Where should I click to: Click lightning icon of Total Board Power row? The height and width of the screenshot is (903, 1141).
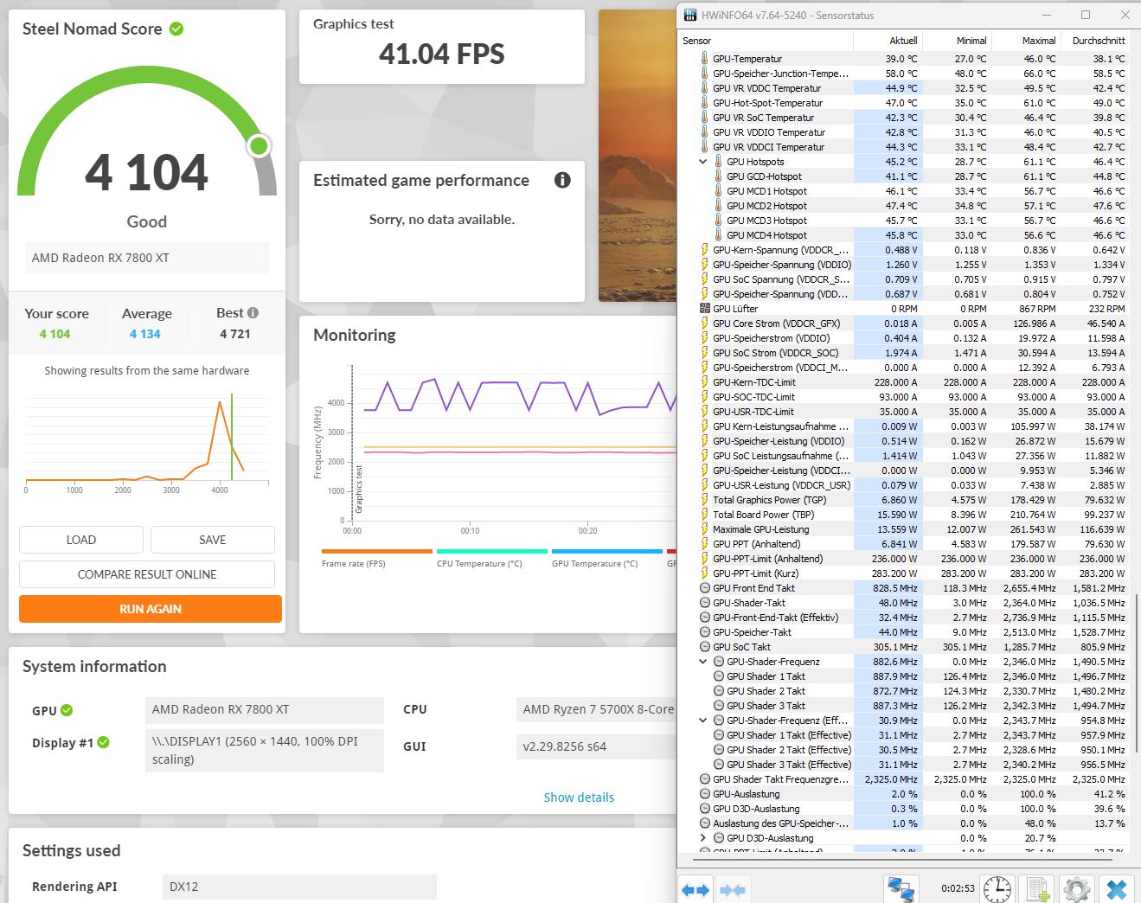pos(704,515)
